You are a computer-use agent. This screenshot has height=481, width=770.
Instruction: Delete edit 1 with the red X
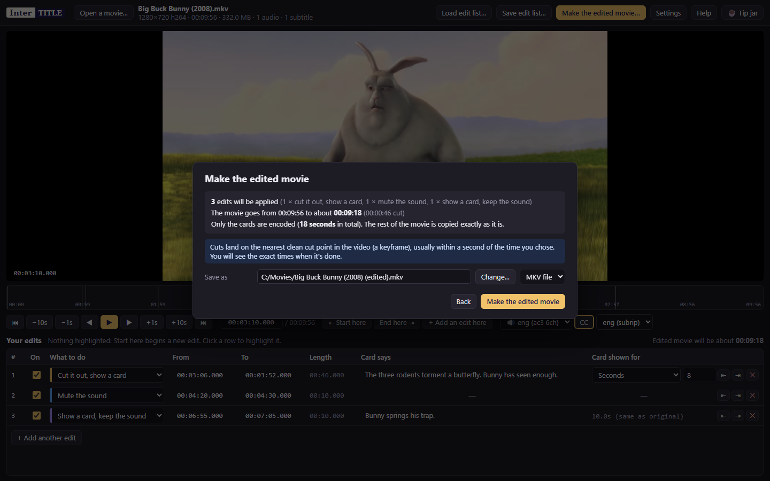[752, 375]
